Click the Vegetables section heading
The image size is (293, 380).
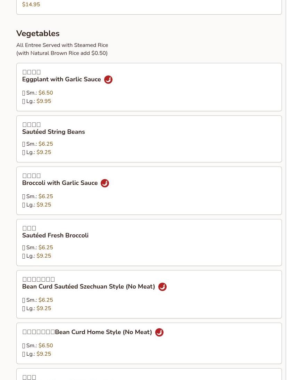[38, 33]
